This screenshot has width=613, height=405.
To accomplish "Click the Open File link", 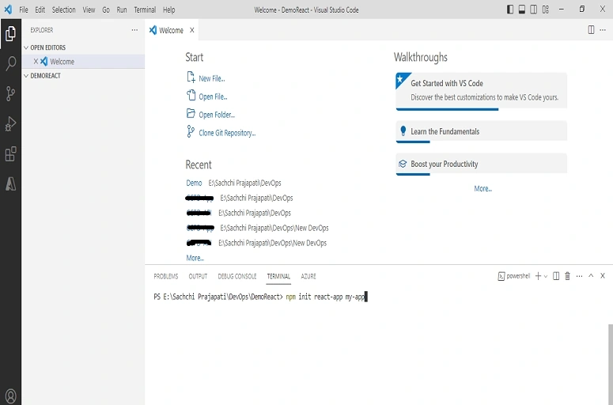I will pyautogui.click(x=213, y=97).
